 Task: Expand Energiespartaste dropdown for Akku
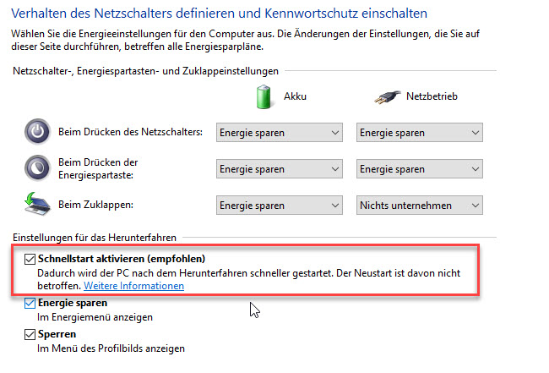pos(280,169)
